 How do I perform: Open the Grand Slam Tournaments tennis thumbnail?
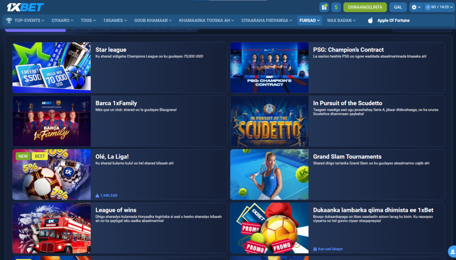pyautogui.click(x=269, y=175)
